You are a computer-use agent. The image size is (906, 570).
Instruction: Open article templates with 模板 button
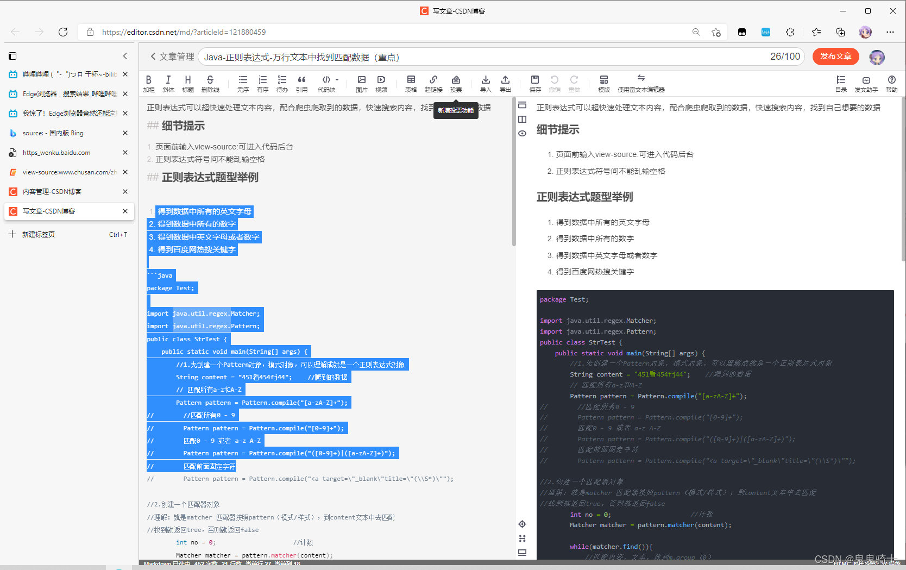(604, 84)
